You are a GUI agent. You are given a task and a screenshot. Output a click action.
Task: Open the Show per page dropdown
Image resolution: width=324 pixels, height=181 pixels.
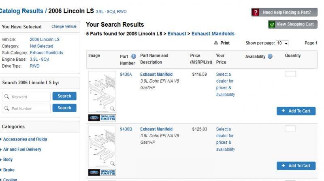(282, 43)
